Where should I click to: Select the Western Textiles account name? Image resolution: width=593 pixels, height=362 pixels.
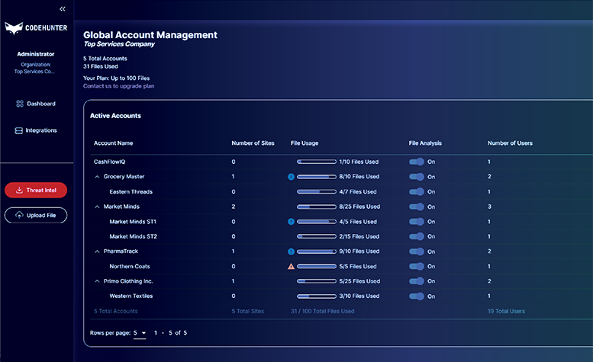pyautogui.click(x=131, y=296)
